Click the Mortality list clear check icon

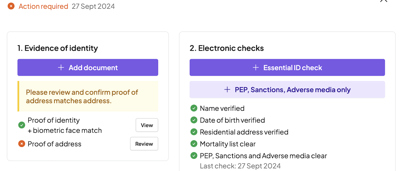[194, 144]
